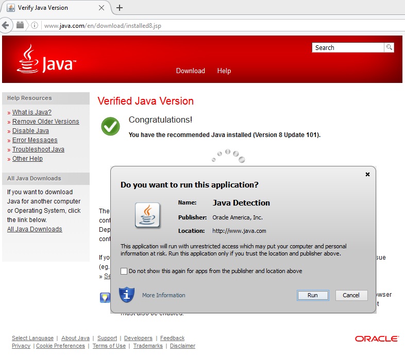Click the Select Language footer link
Viewport: 405px width, 357px height.
pyautogui.click(x=32, y=338)
